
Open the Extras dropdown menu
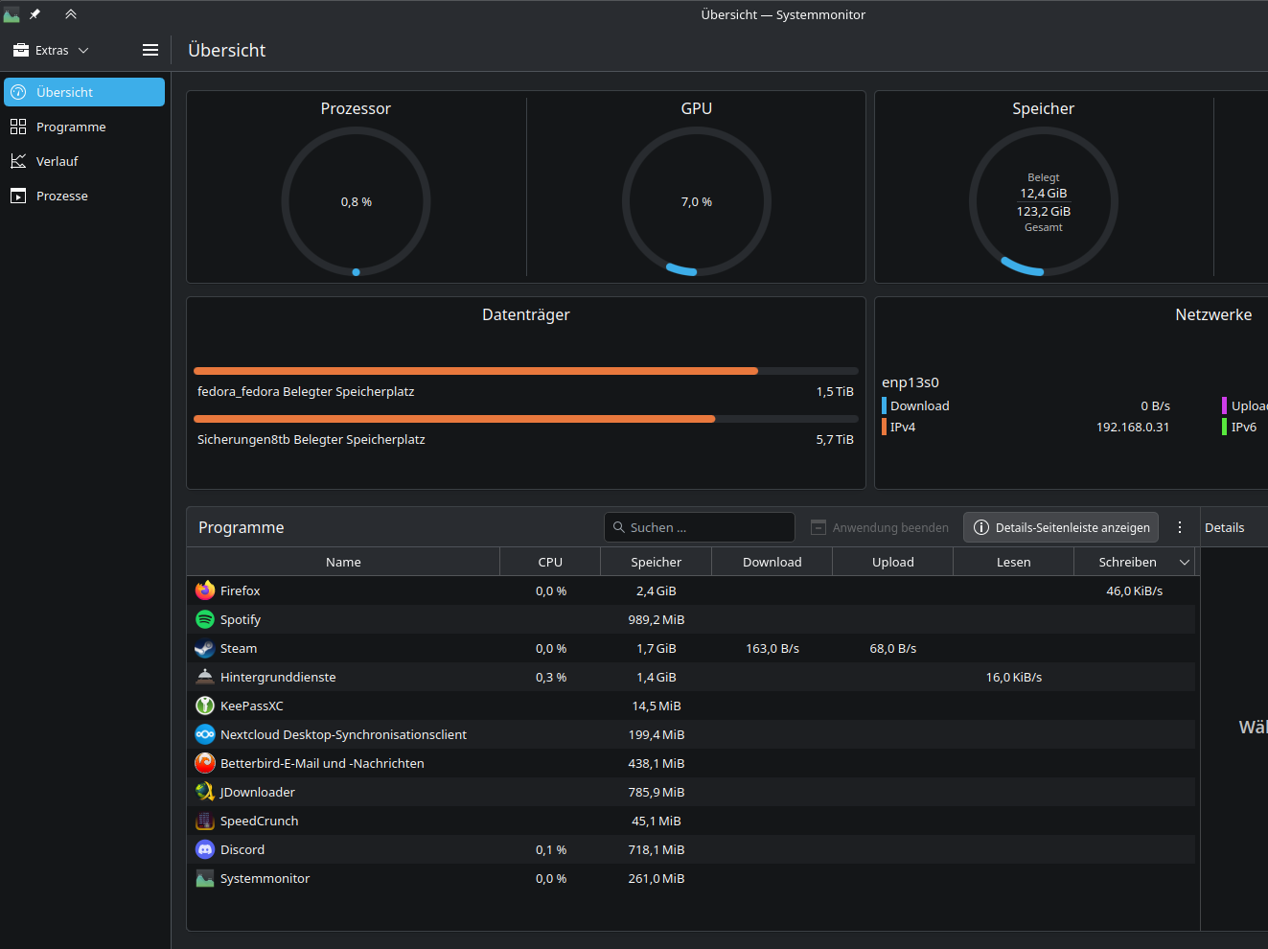[51, 50]
